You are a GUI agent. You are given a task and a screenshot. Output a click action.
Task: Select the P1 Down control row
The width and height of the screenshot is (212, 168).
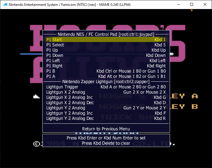(x=106, y=55)
